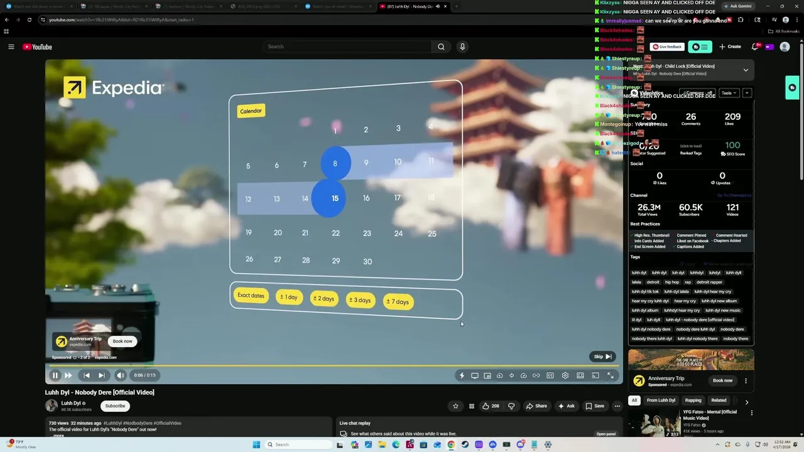Select the From Luhh Dyl chip

[x=661, y=401]
